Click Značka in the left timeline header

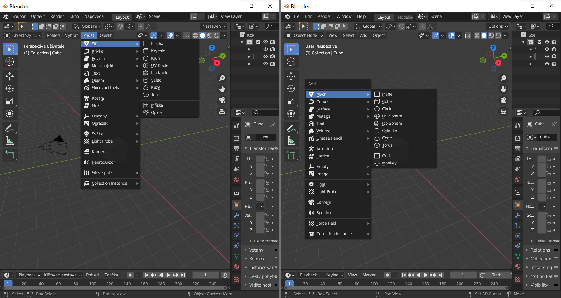[x=111, y=275]
